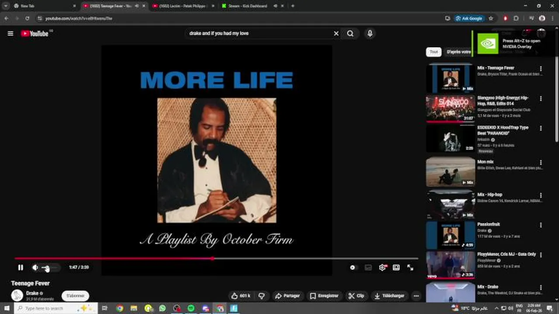The height and width of the screenshot is (314, 559).
Task: Open the ESDEEKID X HoodTrap video title
Action: tap(503, 130)
